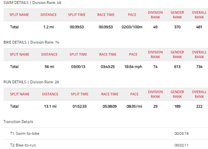
Task: Select T2 transition time 00:02:11
Action: (x=181, y=145)
